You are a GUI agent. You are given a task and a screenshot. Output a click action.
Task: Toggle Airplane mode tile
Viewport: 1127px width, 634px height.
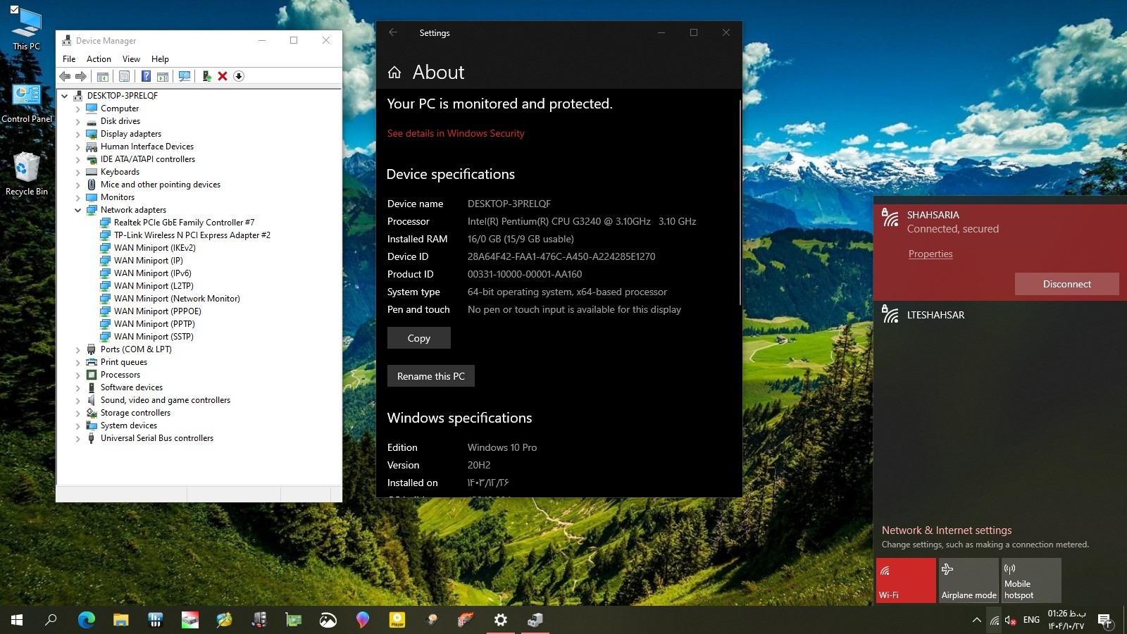click(x=969, y=580)
